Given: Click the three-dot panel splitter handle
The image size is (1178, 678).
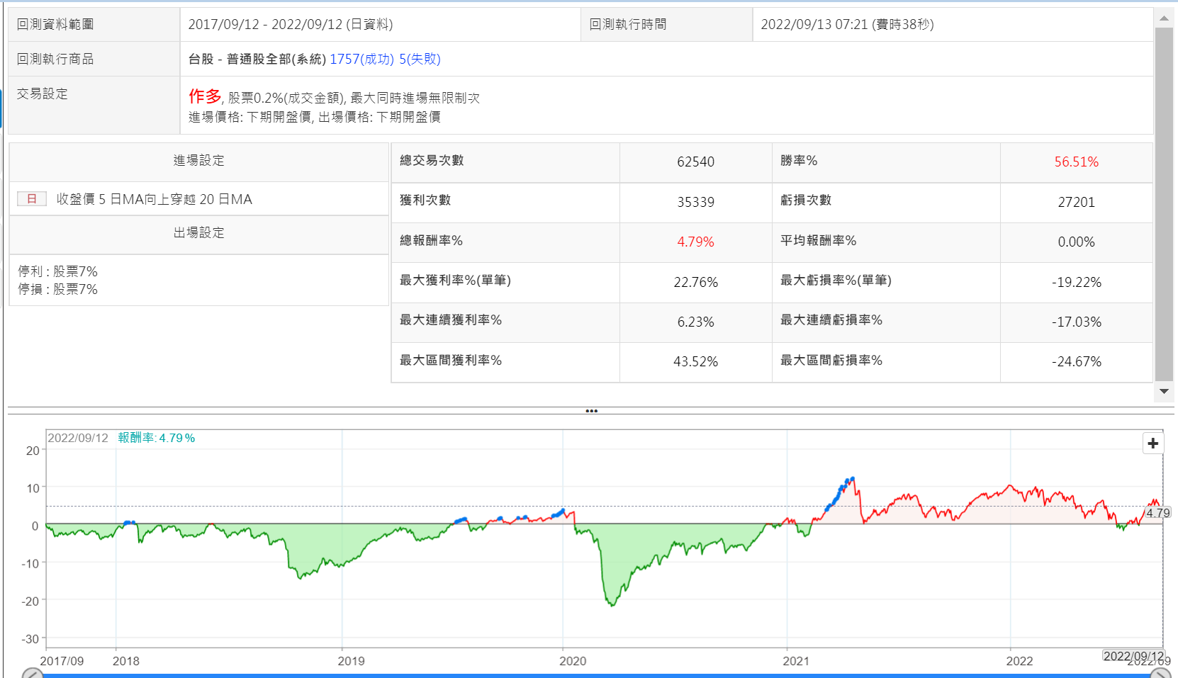Looking at the screenshot, I should [x=591, y=411].
